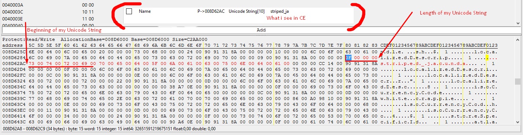
Task: Select the 0040003A row in the upper list
Action: (13, 5)
